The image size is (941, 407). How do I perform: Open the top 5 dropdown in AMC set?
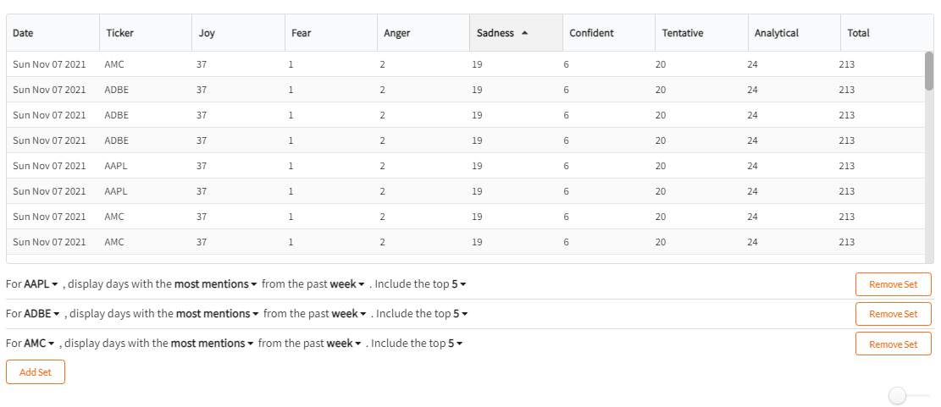coord(456,344)
